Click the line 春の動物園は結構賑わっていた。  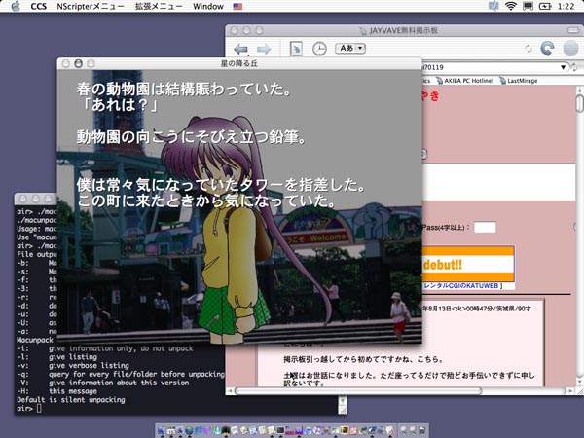183,89
